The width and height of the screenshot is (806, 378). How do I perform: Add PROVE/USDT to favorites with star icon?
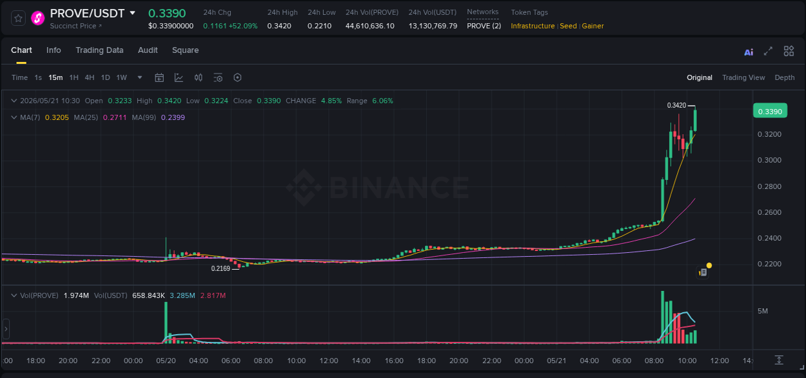point(19,19)
